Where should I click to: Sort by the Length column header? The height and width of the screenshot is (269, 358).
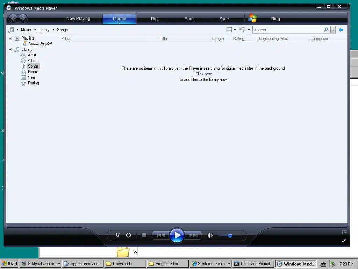click(221, 39)
